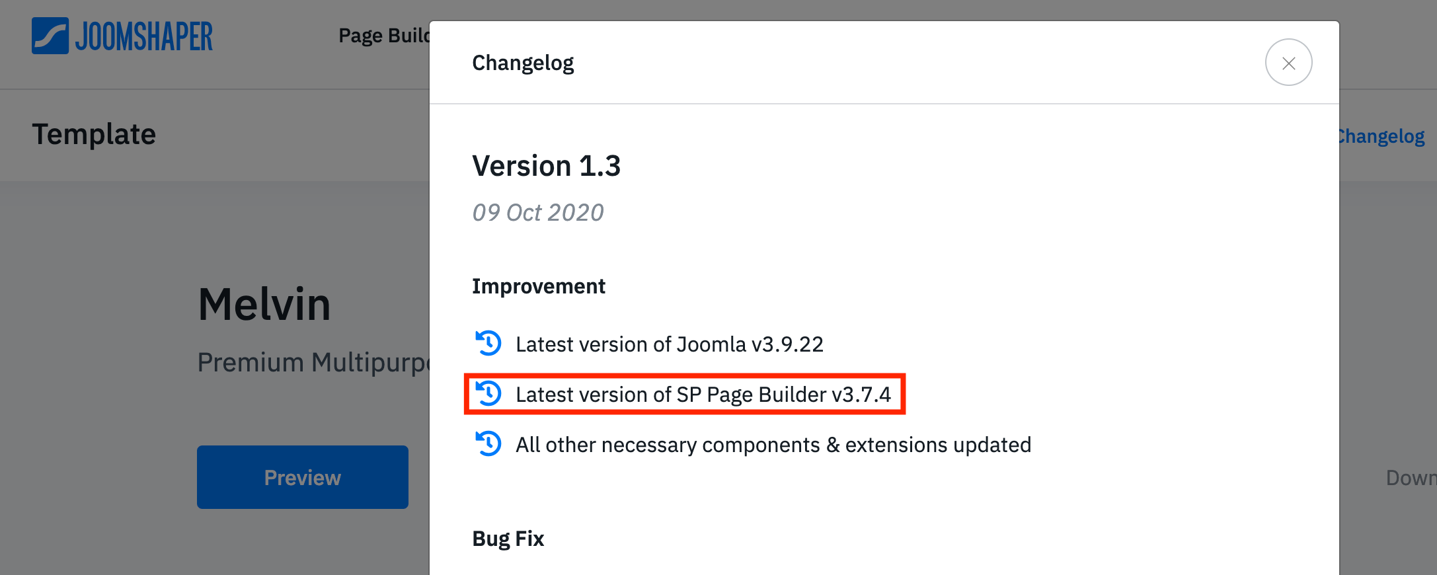
Task: Click the JoomShaper logo icon
Action: pos(50,36)
